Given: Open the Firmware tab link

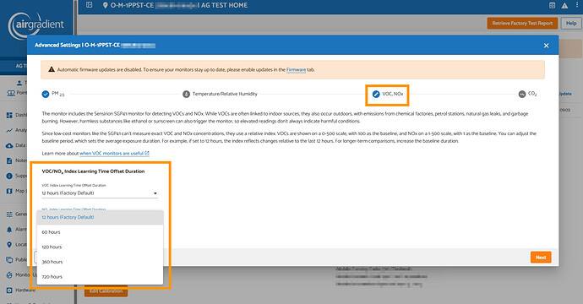Looking at the screenshot, I should click(x=296, y=69).
